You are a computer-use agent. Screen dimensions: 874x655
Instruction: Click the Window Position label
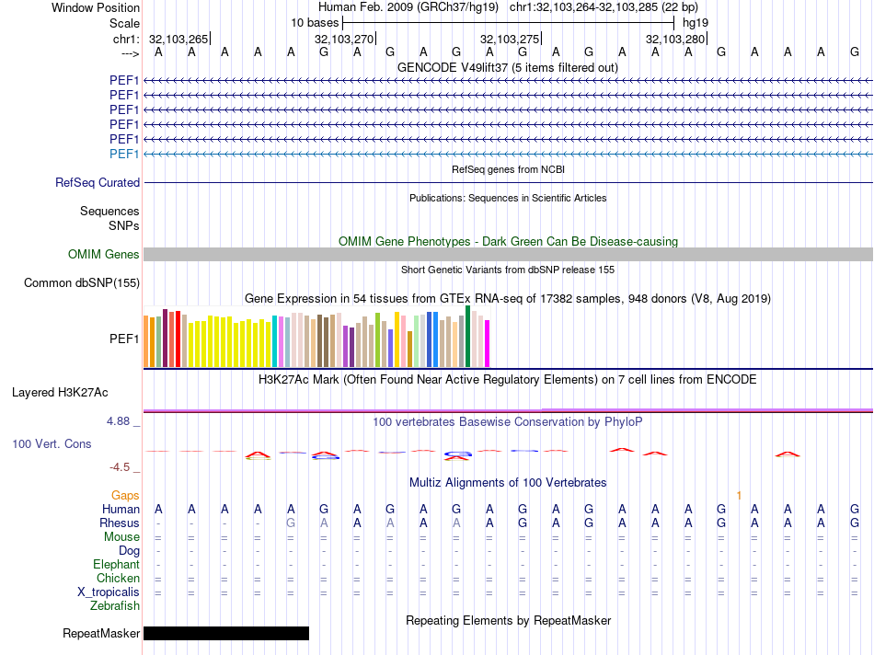96,7
